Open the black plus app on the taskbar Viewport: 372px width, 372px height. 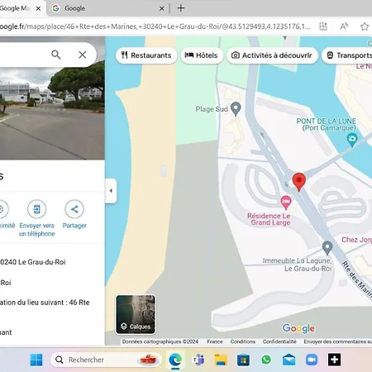[334, 360]
